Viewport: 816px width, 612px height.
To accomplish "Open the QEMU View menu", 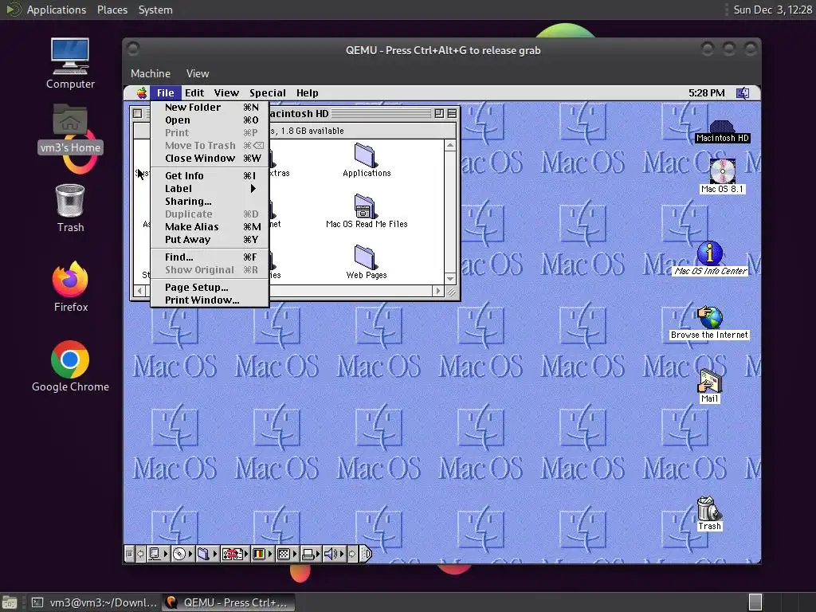I will point(198,73).
